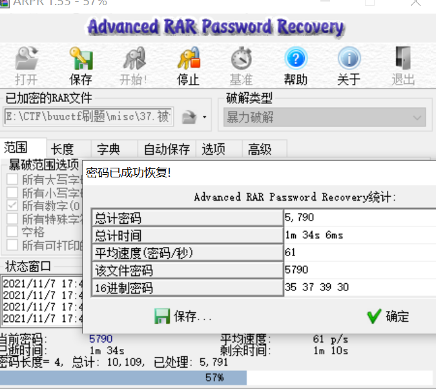This screenshot has height=389, width=436.
Task: Click the 总计密码 row label
Action: pos(188,218)
